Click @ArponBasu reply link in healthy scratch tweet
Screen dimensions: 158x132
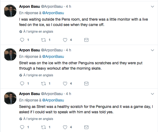[x=53, y=100]
